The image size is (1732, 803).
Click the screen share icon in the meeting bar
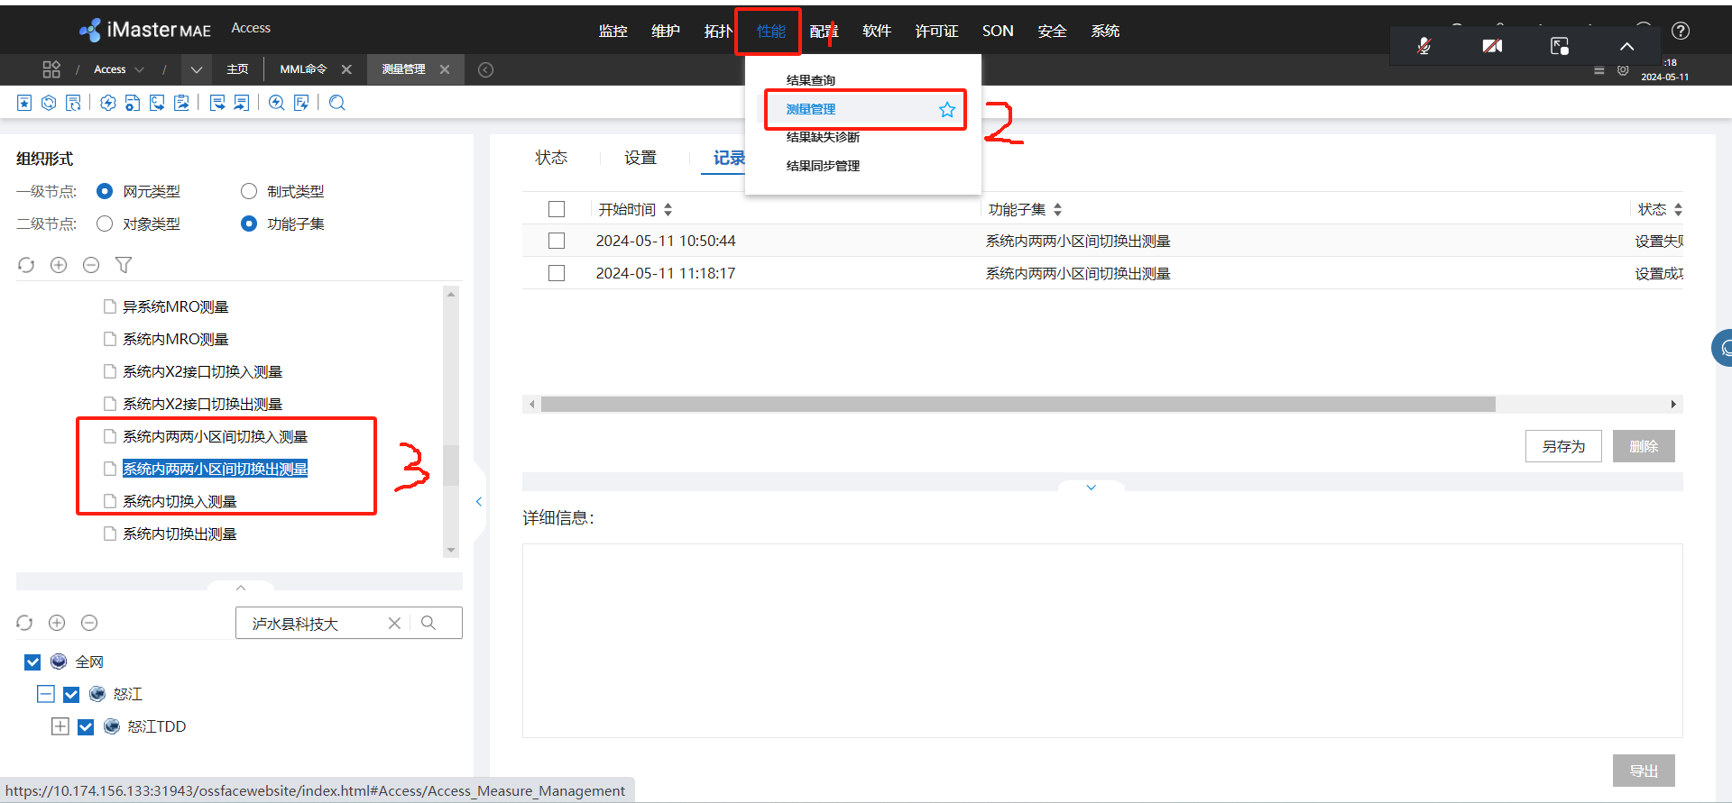pyautogui.click(x=1560, y=46)
